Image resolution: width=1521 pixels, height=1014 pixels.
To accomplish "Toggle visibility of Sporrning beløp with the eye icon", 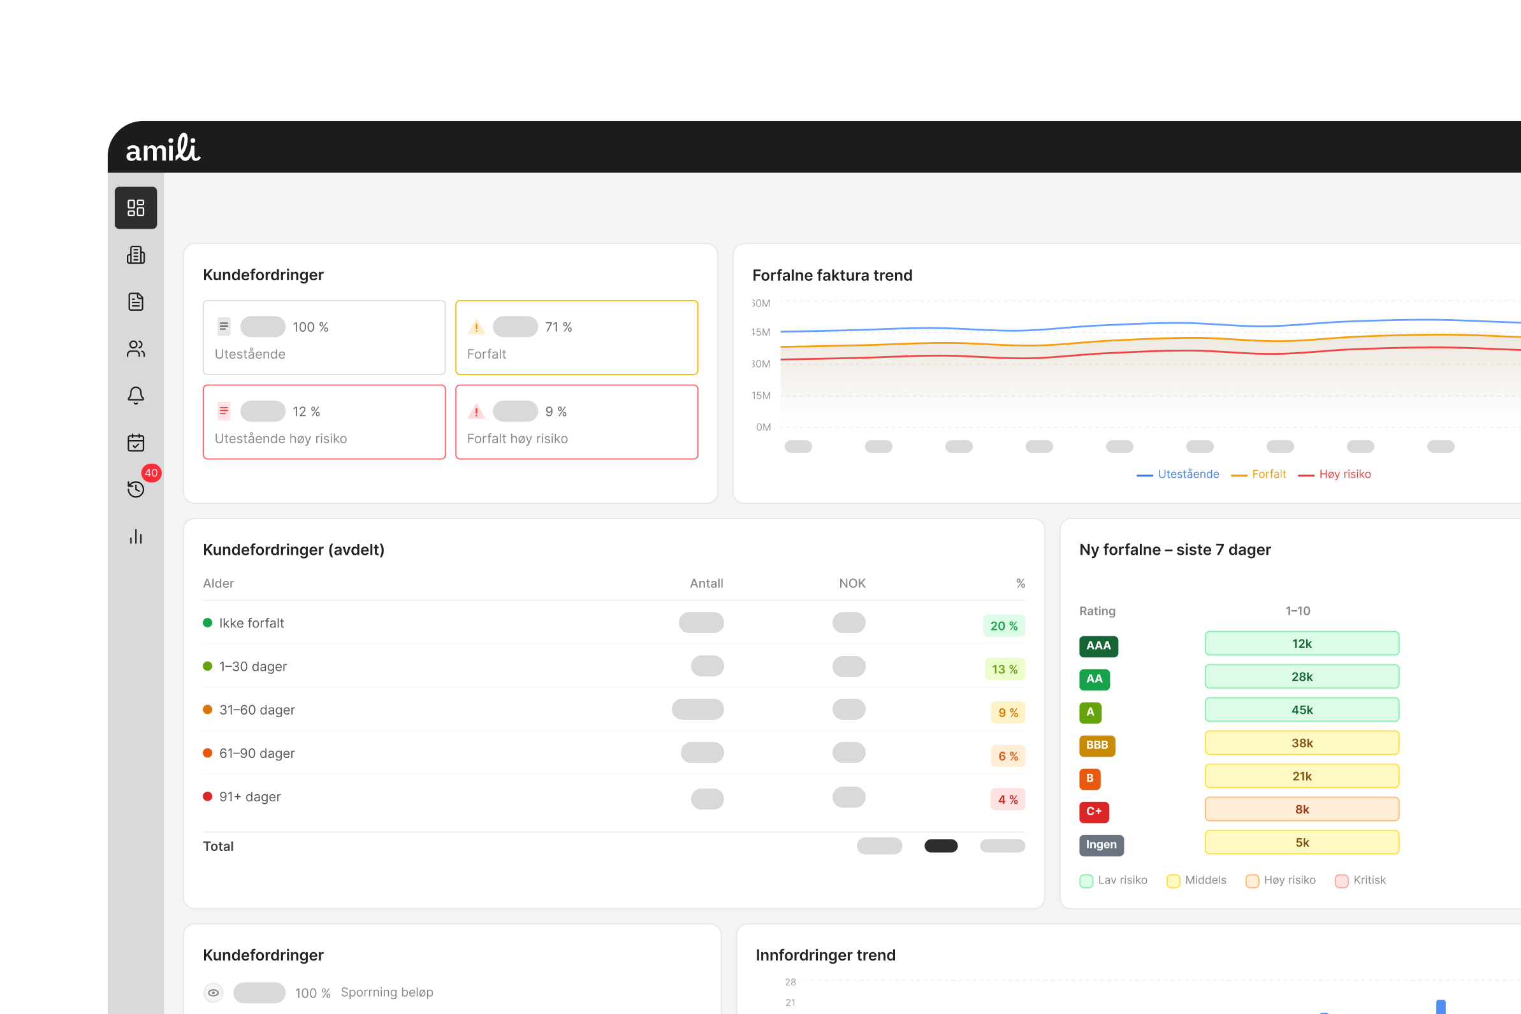I will 214,992.
